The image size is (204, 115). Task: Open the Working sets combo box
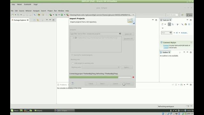pos(101,67)
